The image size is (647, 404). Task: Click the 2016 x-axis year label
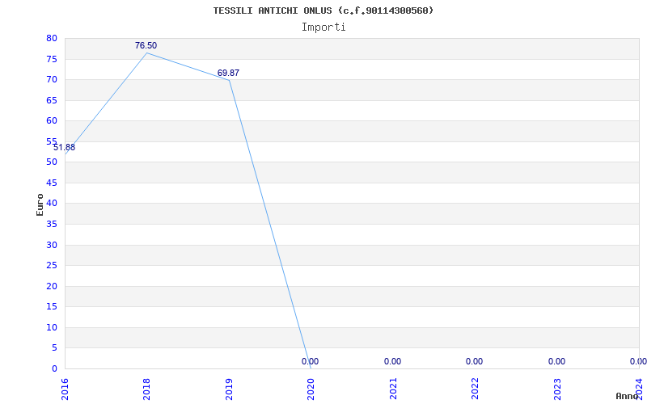click(x=65, y=389)
